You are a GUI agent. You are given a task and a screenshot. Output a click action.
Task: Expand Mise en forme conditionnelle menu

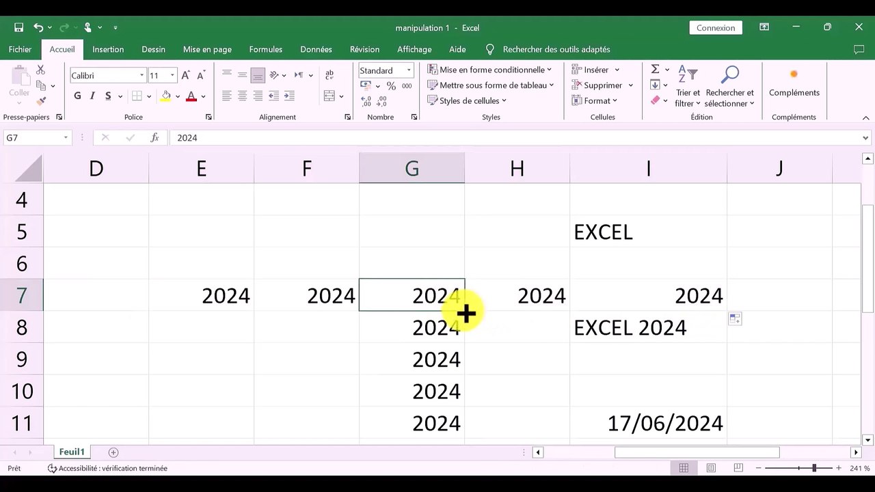pyautogui.click(x=489, y=70)
